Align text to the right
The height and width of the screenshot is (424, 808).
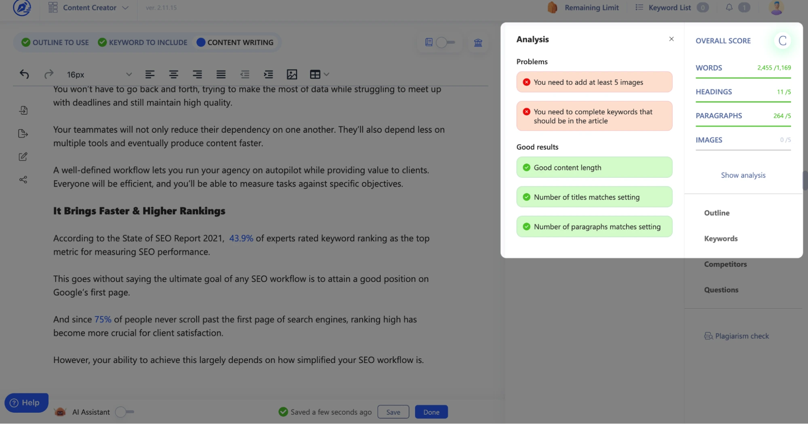[197, 74]
